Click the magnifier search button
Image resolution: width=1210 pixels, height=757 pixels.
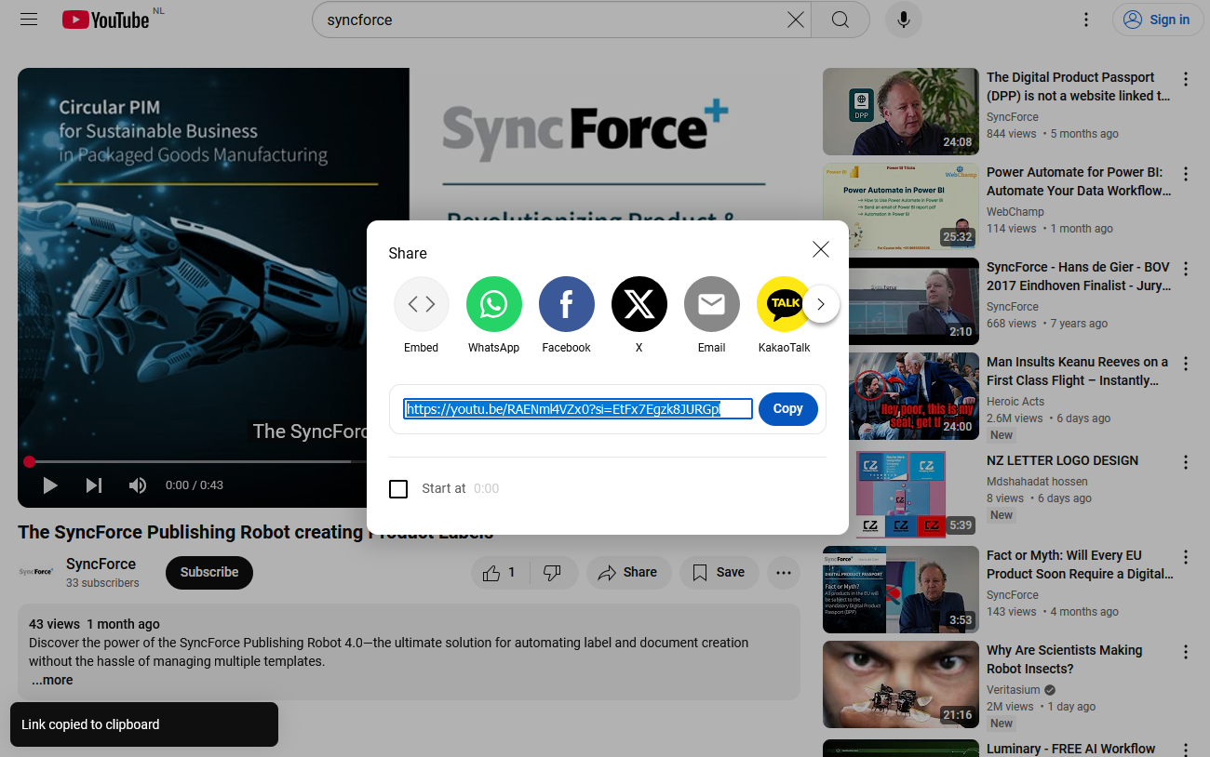pos(840,20)
